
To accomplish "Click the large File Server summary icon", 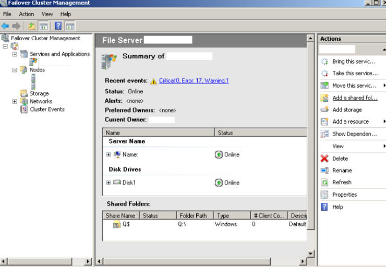I will pyautogui.click(x=108, y=62).
